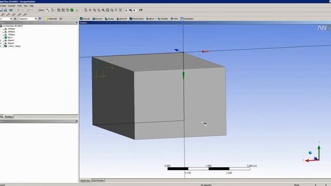Click the Look At Face icon
The width and height of the screenshot is (331, 186).
click(x=141, y=10)
